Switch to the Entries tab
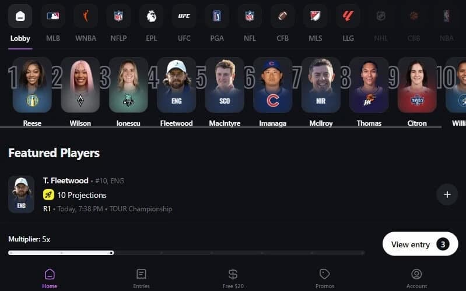Image resolution: width=466 pixels, height=291 pixels. pos(142,278)
